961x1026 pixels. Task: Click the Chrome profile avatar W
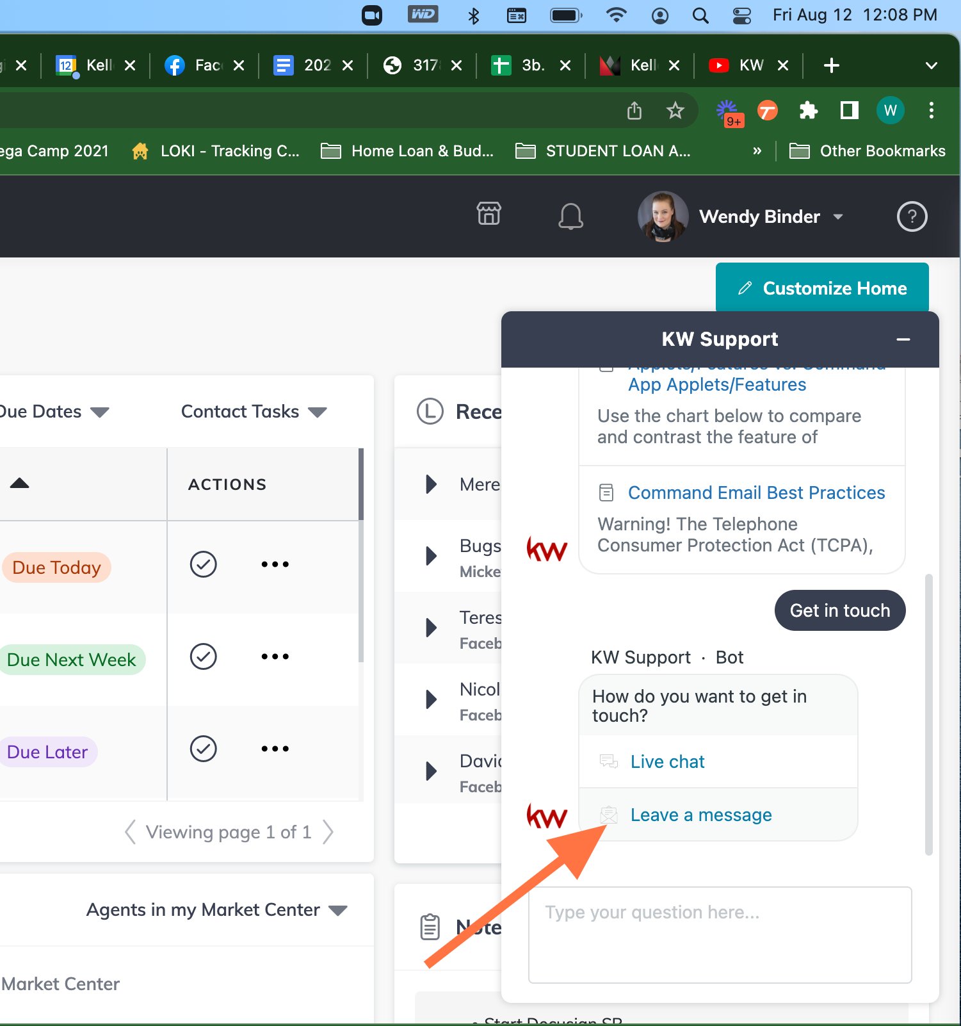tap(890, 111)
